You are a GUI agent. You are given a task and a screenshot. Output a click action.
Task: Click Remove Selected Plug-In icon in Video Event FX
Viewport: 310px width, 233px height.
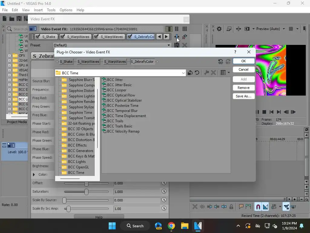click(x=184, y=37)
